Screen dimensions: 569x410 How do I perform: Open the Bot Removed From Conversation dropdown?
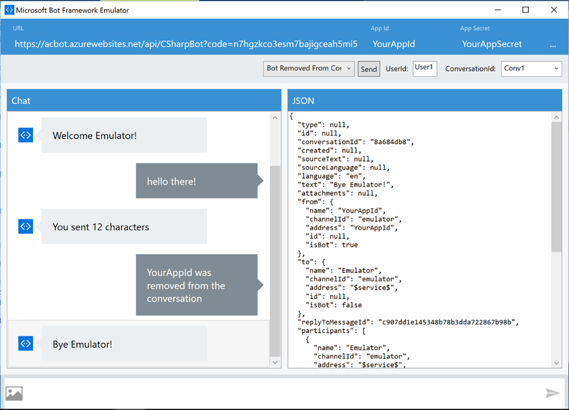[309, 68]
